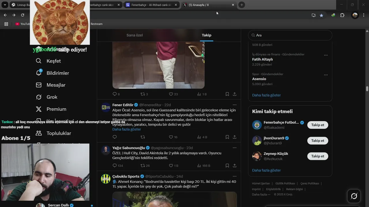This screenshot has height=207, width=369.
Task: Open more options on Yağız Sabuncuoğlu's post
Action: (235, 148)
